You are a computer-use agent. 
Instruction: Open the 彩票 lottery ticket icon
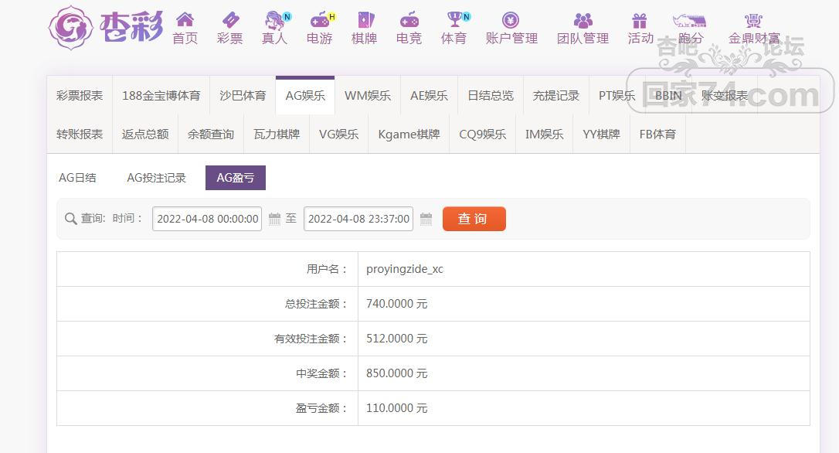click(229, 20)
